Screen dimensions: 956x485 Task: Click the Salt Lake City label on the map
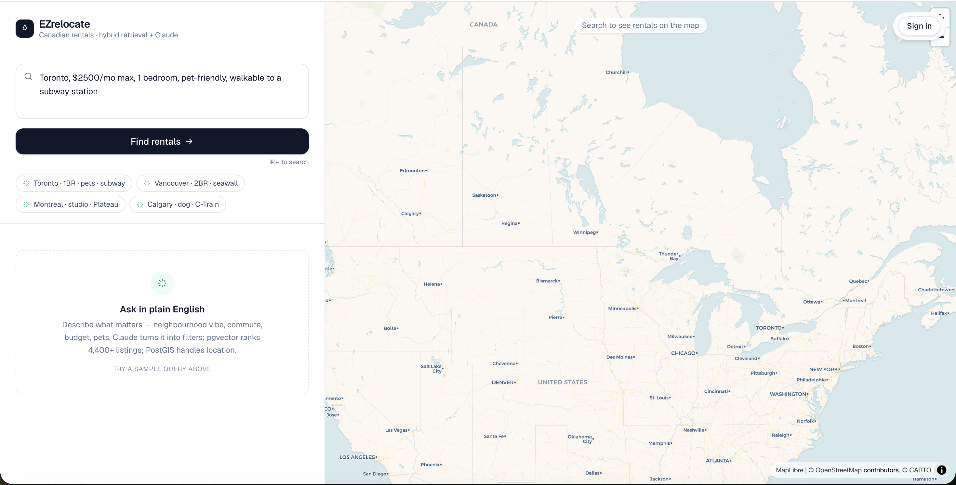pos(431,369)
